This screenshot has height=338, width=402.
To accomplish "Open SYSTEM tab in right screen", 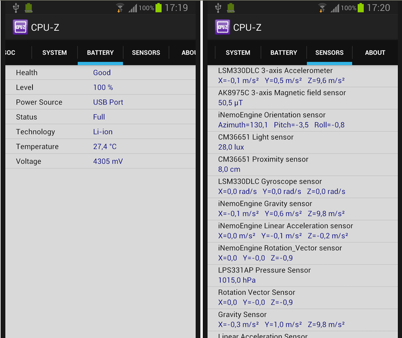I will (238, 52).
